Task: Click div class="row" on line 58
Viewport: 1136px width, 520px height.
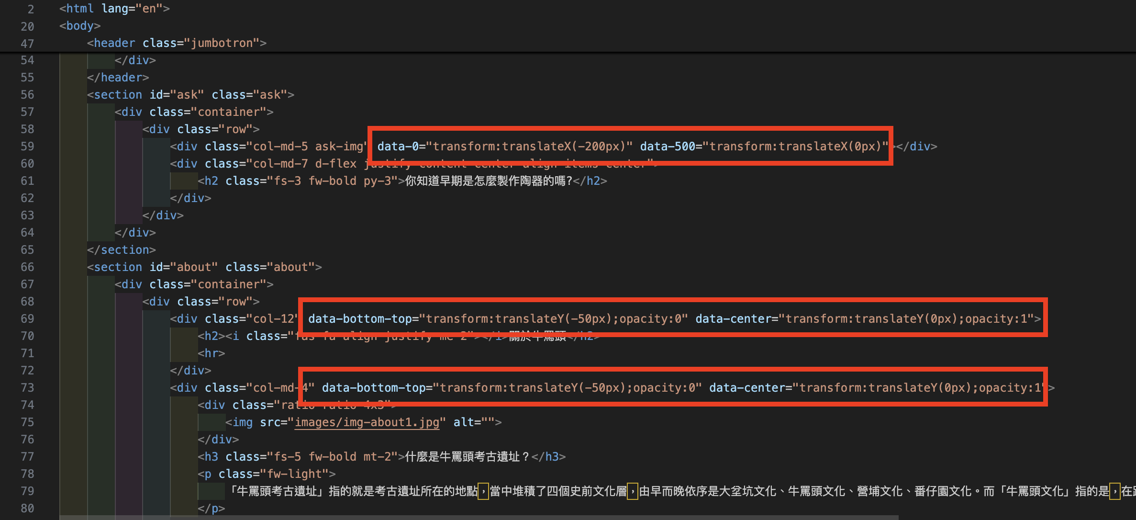Action: click(x=201, y=129)
